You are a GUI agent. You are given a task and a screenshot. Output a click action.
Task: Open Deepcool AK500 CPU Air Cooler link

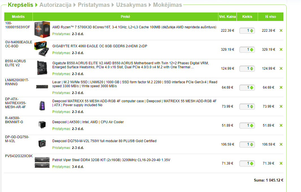point(88,122)
